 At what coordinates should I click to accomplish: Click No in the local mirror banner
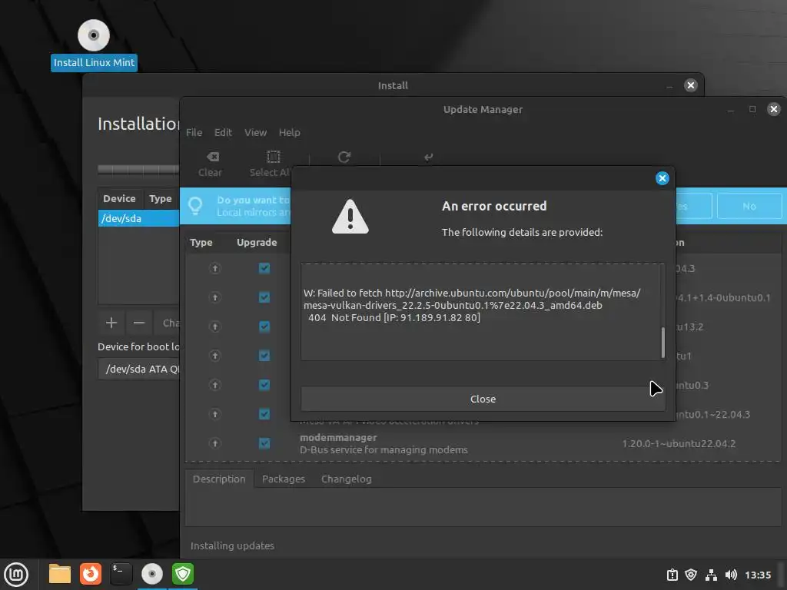coord(749,206)
